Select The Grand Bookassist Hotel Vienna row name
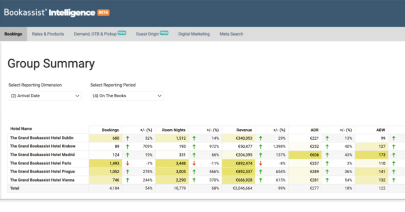 [x=42, y=180]
